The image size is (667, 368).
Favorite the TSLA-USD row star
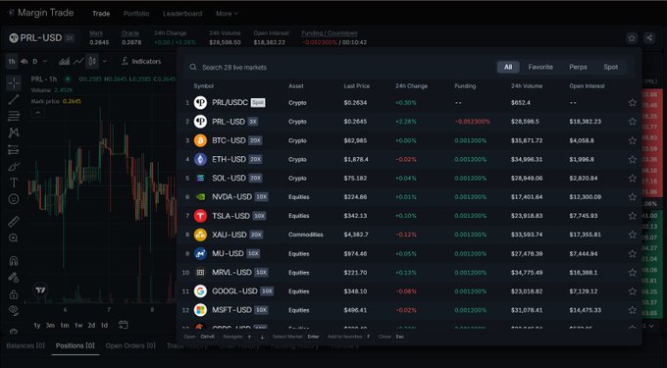click(632, 216)
